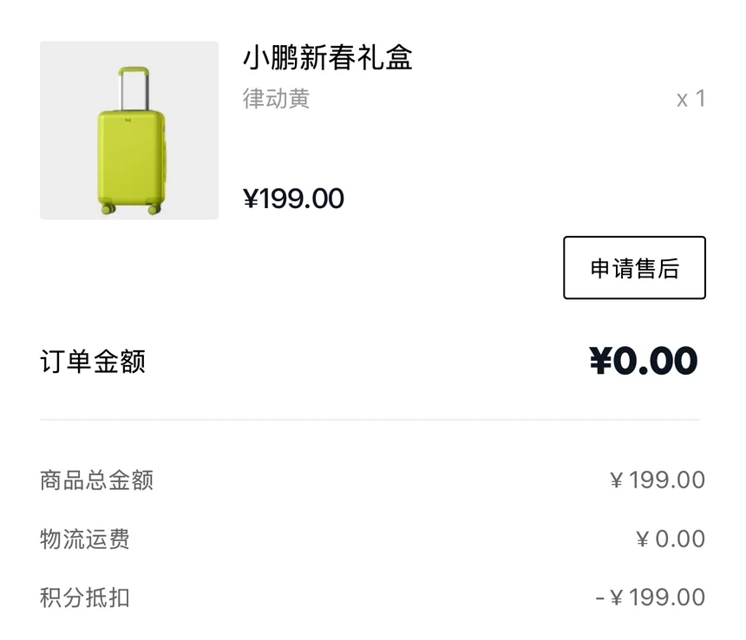Click the small logo on the suitcase
The image size is (746, 640).
(x=127, y=121)
